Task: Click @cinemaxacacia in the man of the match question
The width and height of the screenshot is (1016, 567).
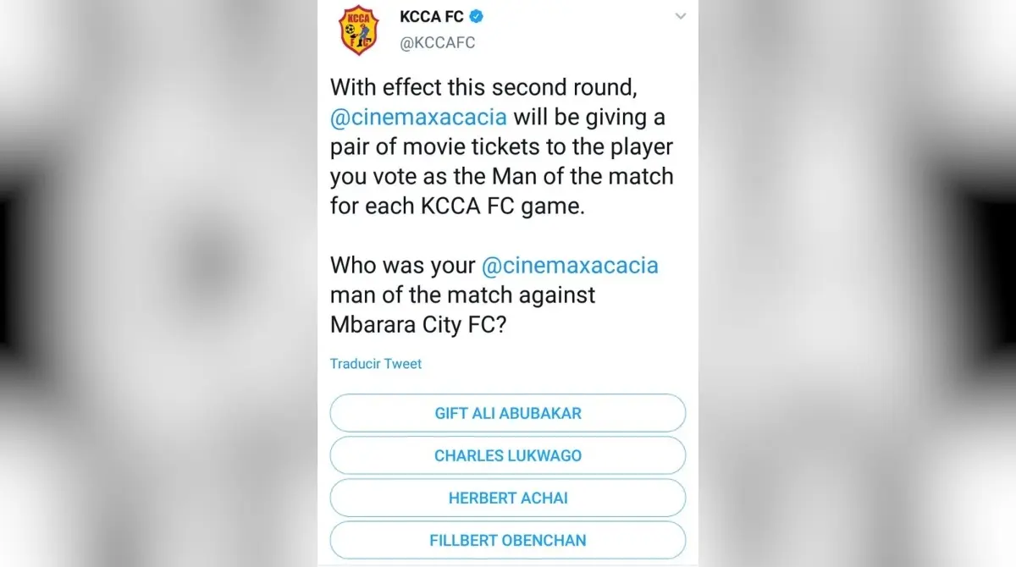Action: [568, 265]
